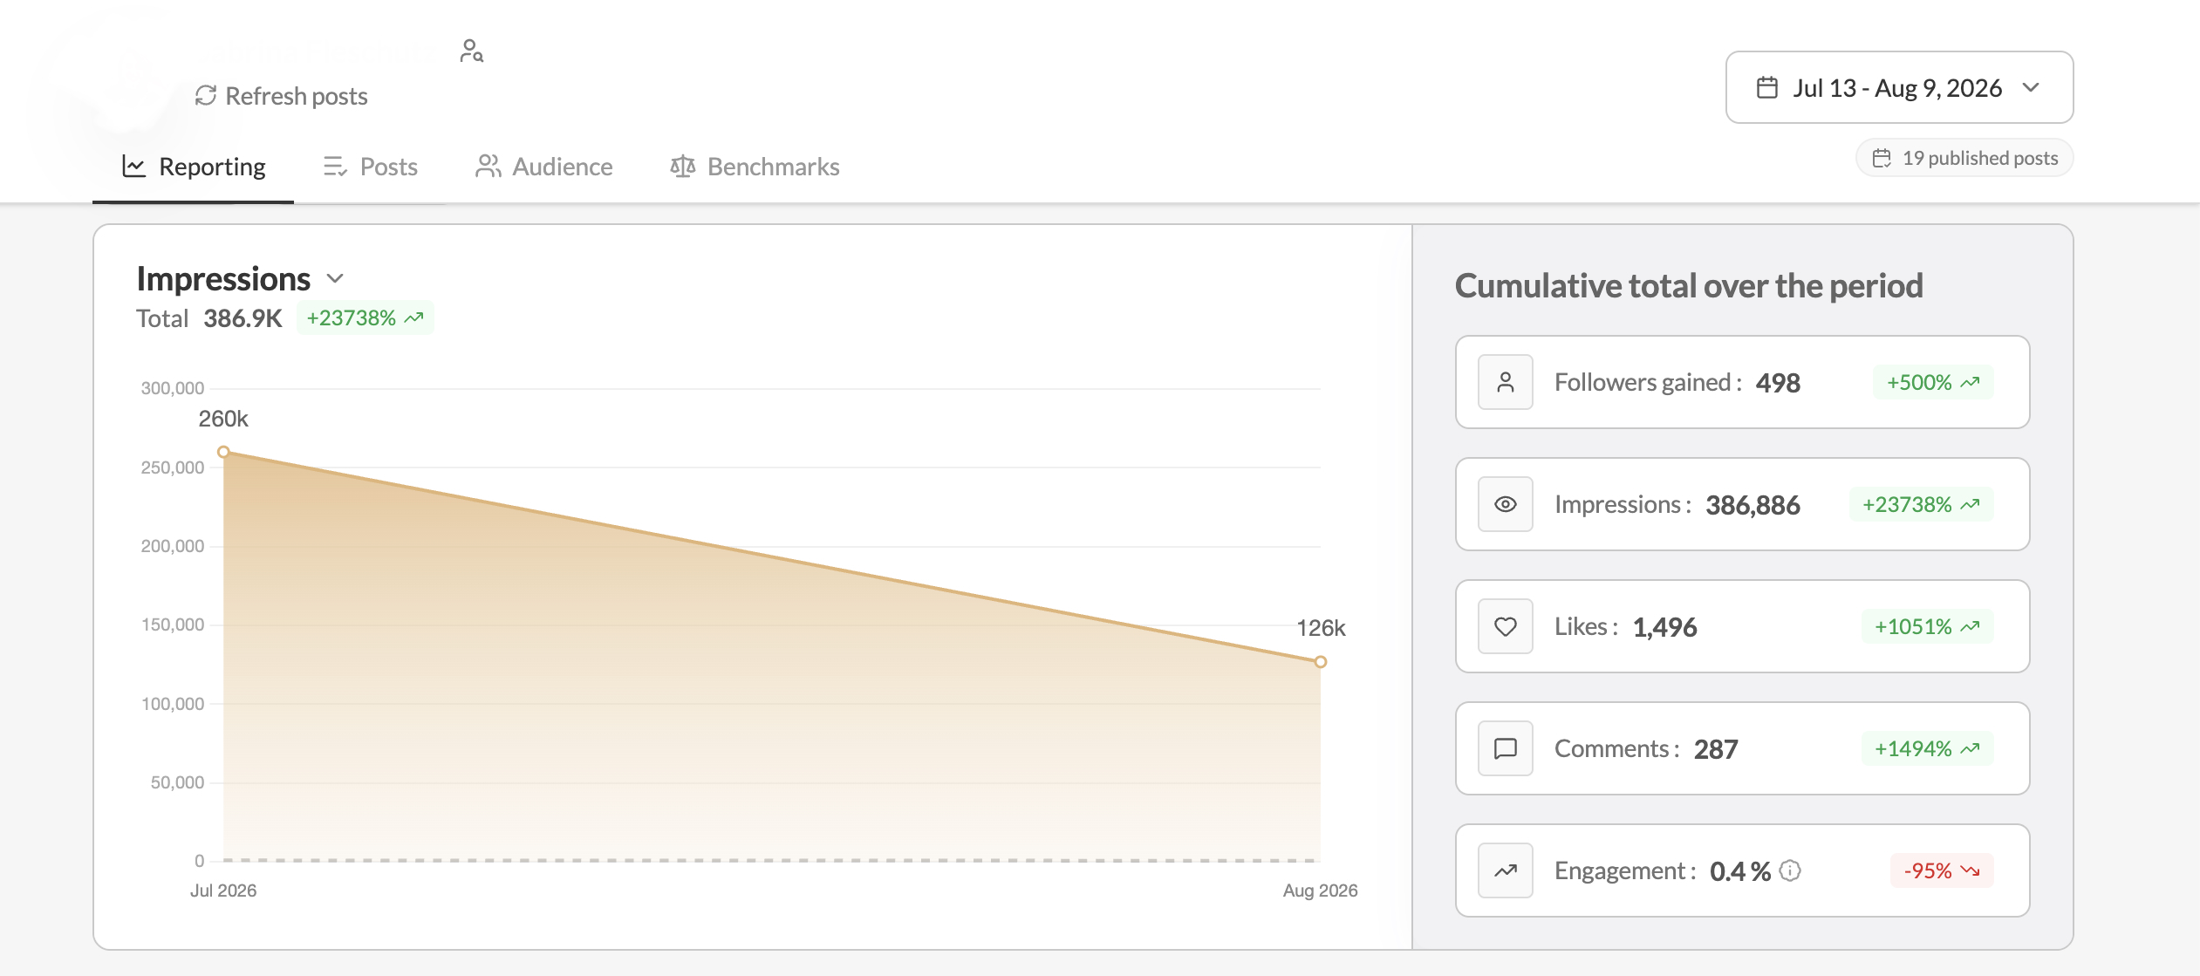The width and height of the screenshot is (2200, 976).
Task: Click the Engagement trend arrow icon
Action: click(1506, 870)
